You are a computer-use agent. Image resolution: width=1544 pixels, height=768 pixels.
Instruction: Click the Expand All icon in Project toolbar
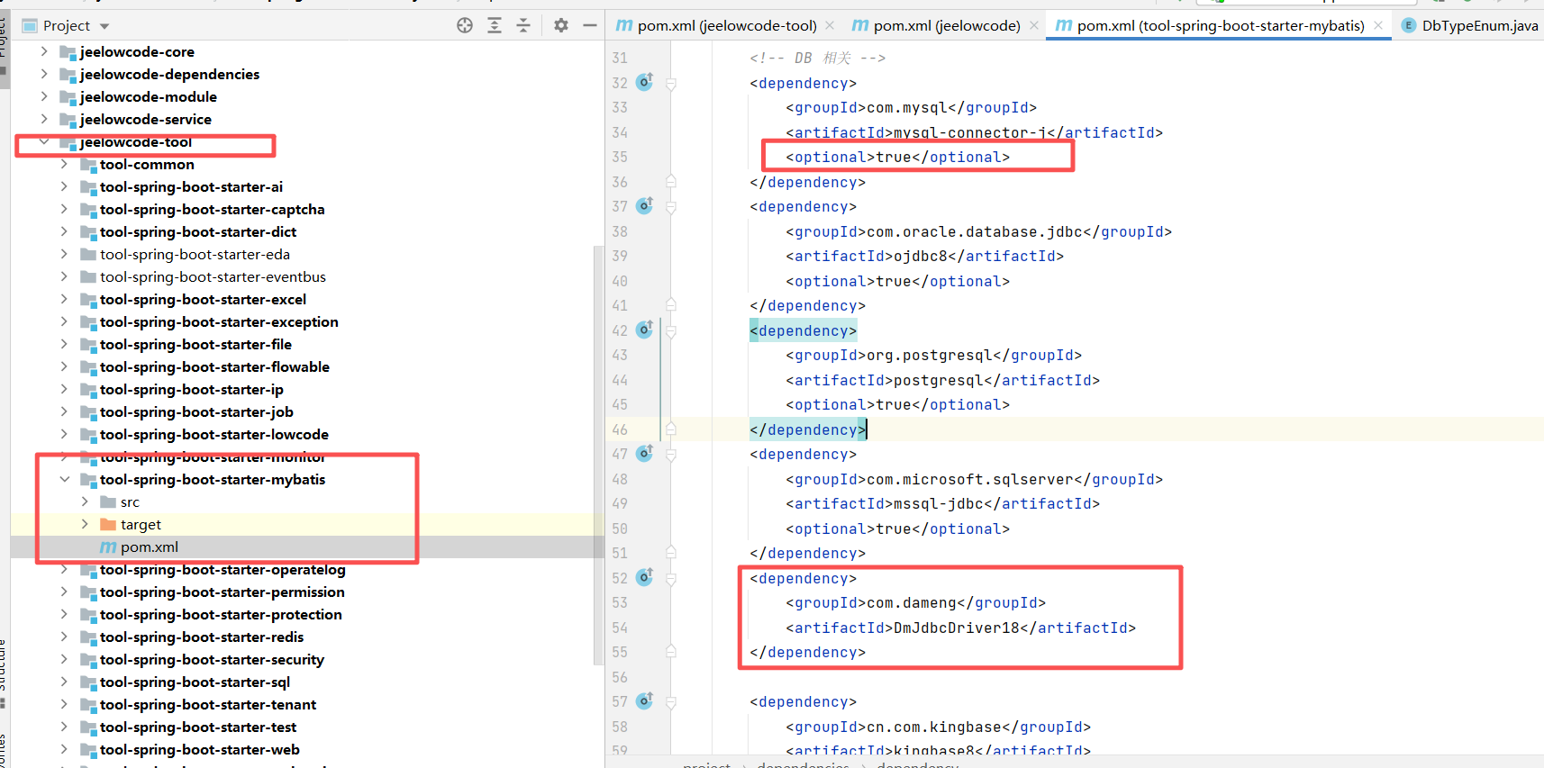[x=495, y=25]
